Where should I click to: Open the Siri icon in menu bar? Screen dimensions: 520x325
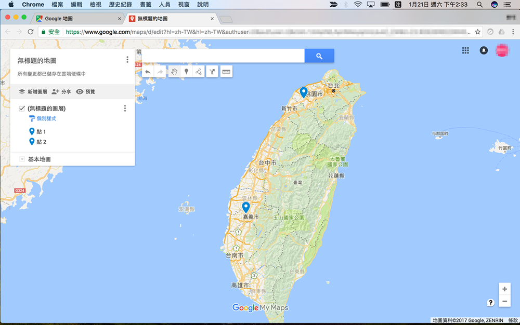494,5
